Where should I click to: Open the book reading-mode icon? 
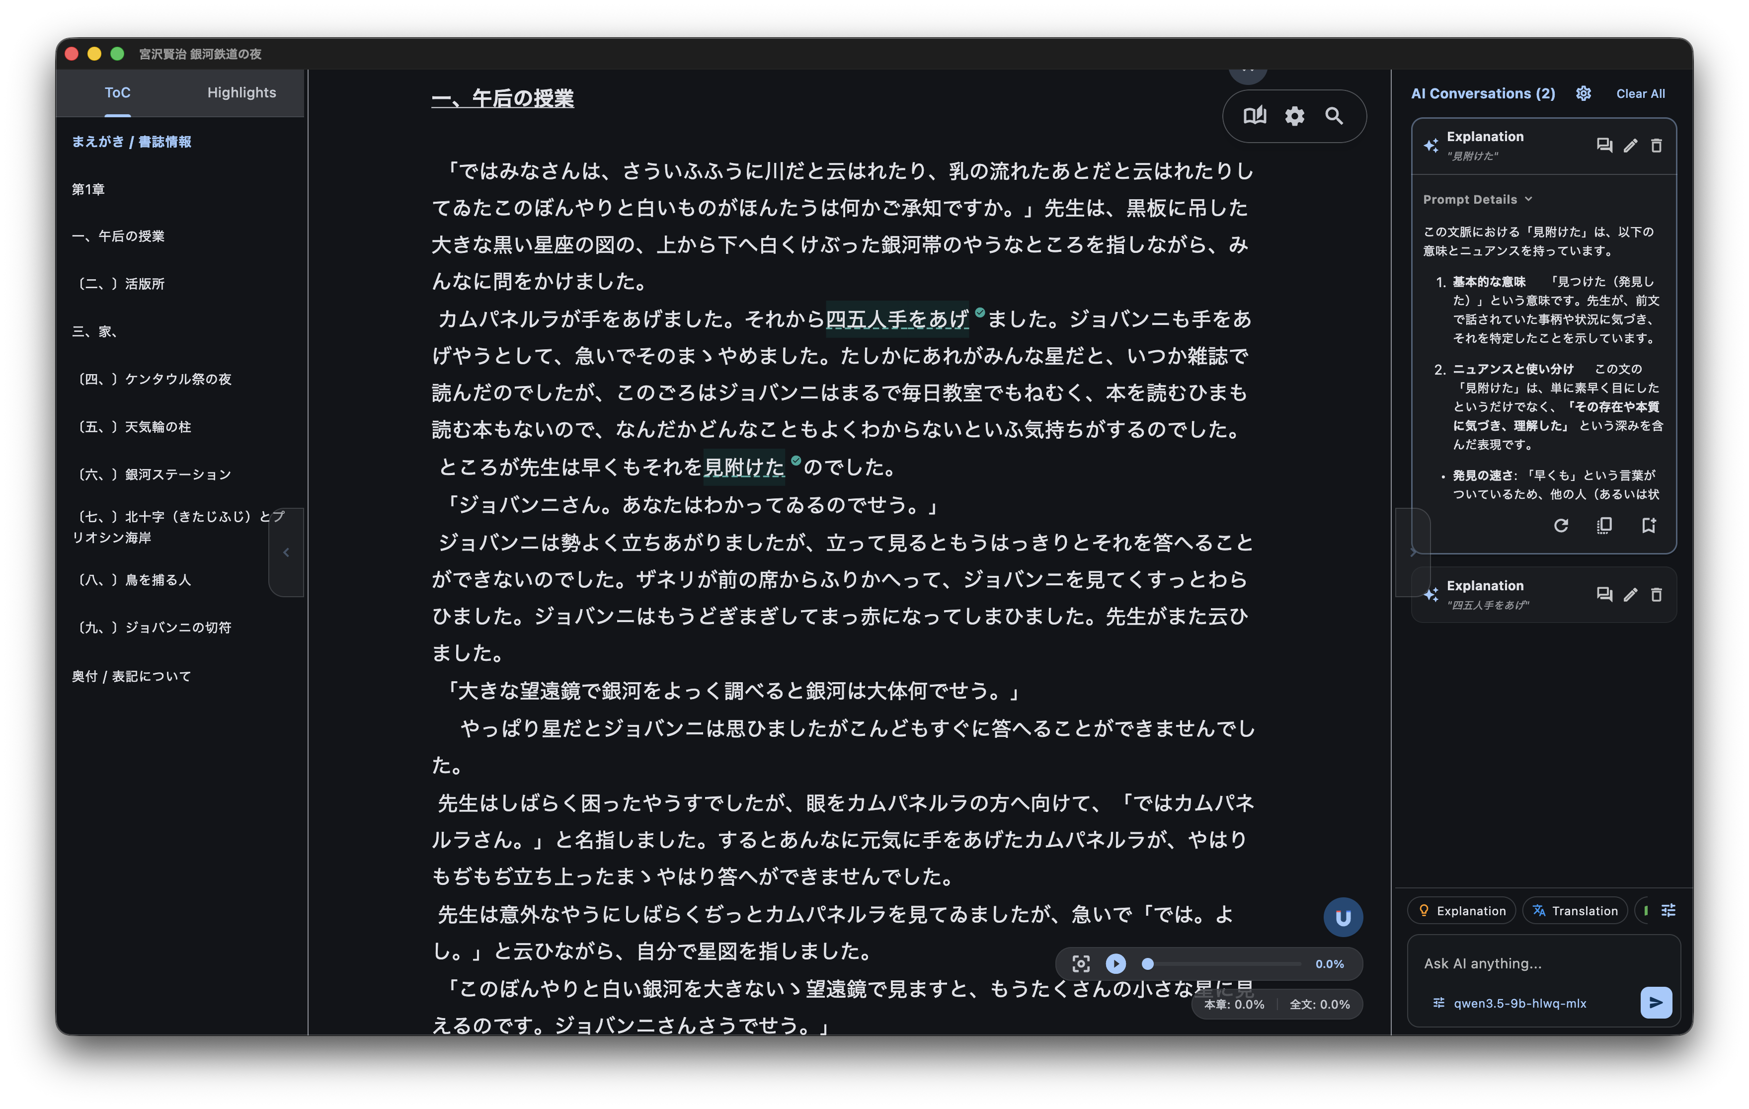(1255, 115)
